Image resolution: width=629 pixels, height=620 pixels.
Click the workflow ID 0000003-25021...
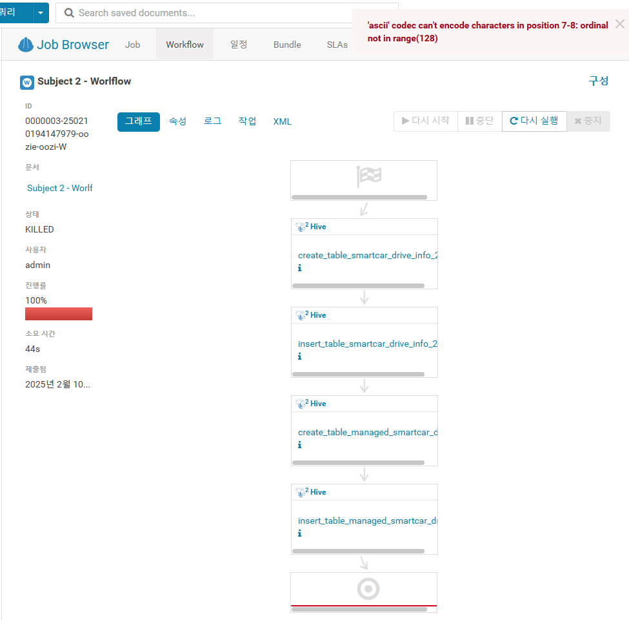(57, 134)
